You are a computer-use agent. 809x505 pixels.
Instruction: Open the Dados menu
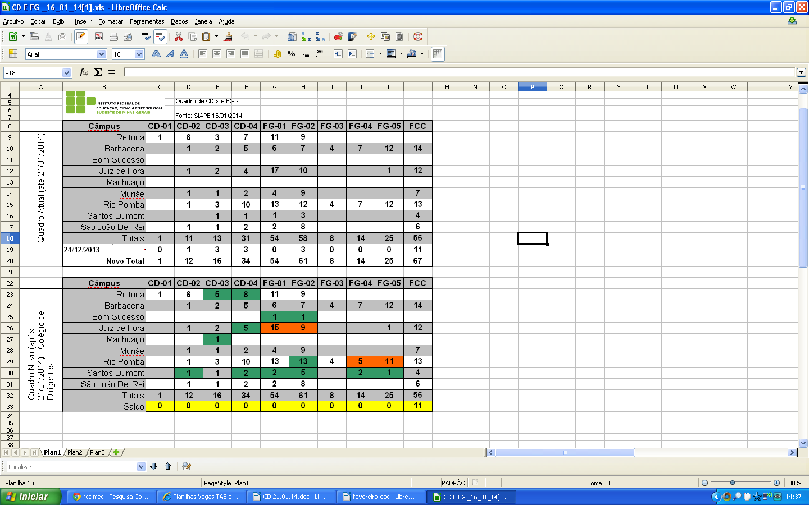pos(179,21)
